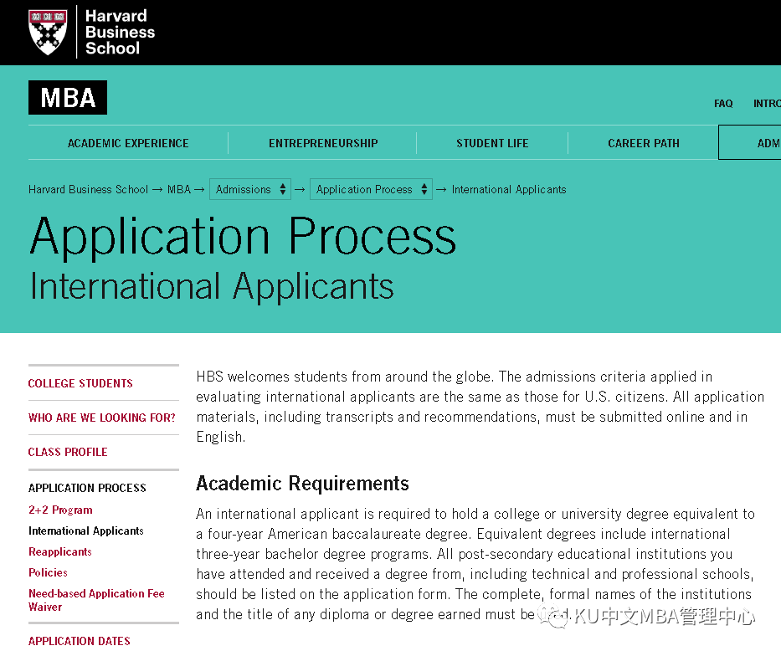This screenshot has height=651, width=781.
Task: Click Application Process sidebar heading
Action: click(x=87, y=488)
